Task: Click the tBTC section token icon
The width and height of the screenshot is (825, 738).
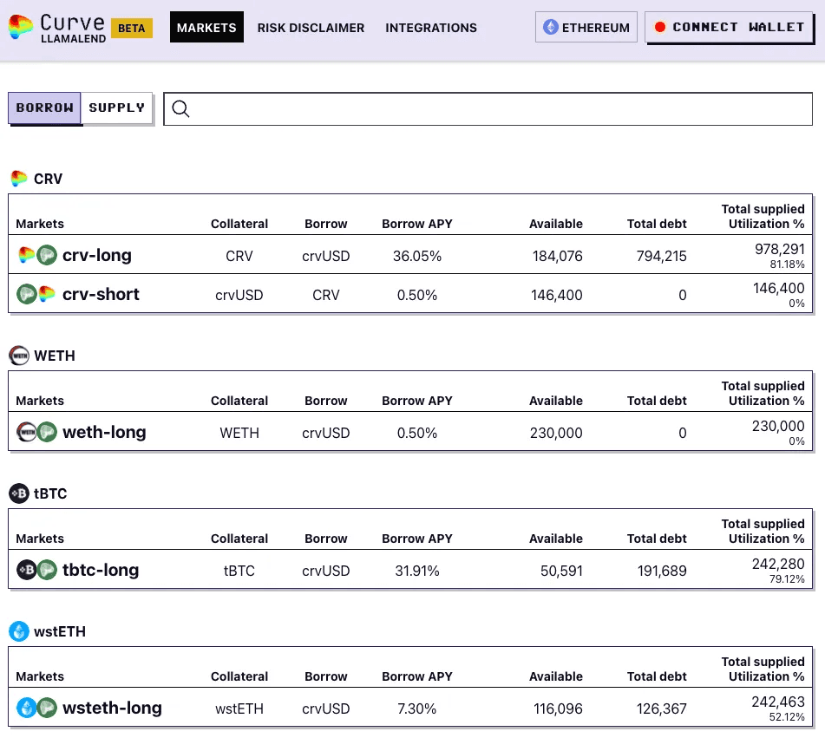Action: click(x=19, y=493)
